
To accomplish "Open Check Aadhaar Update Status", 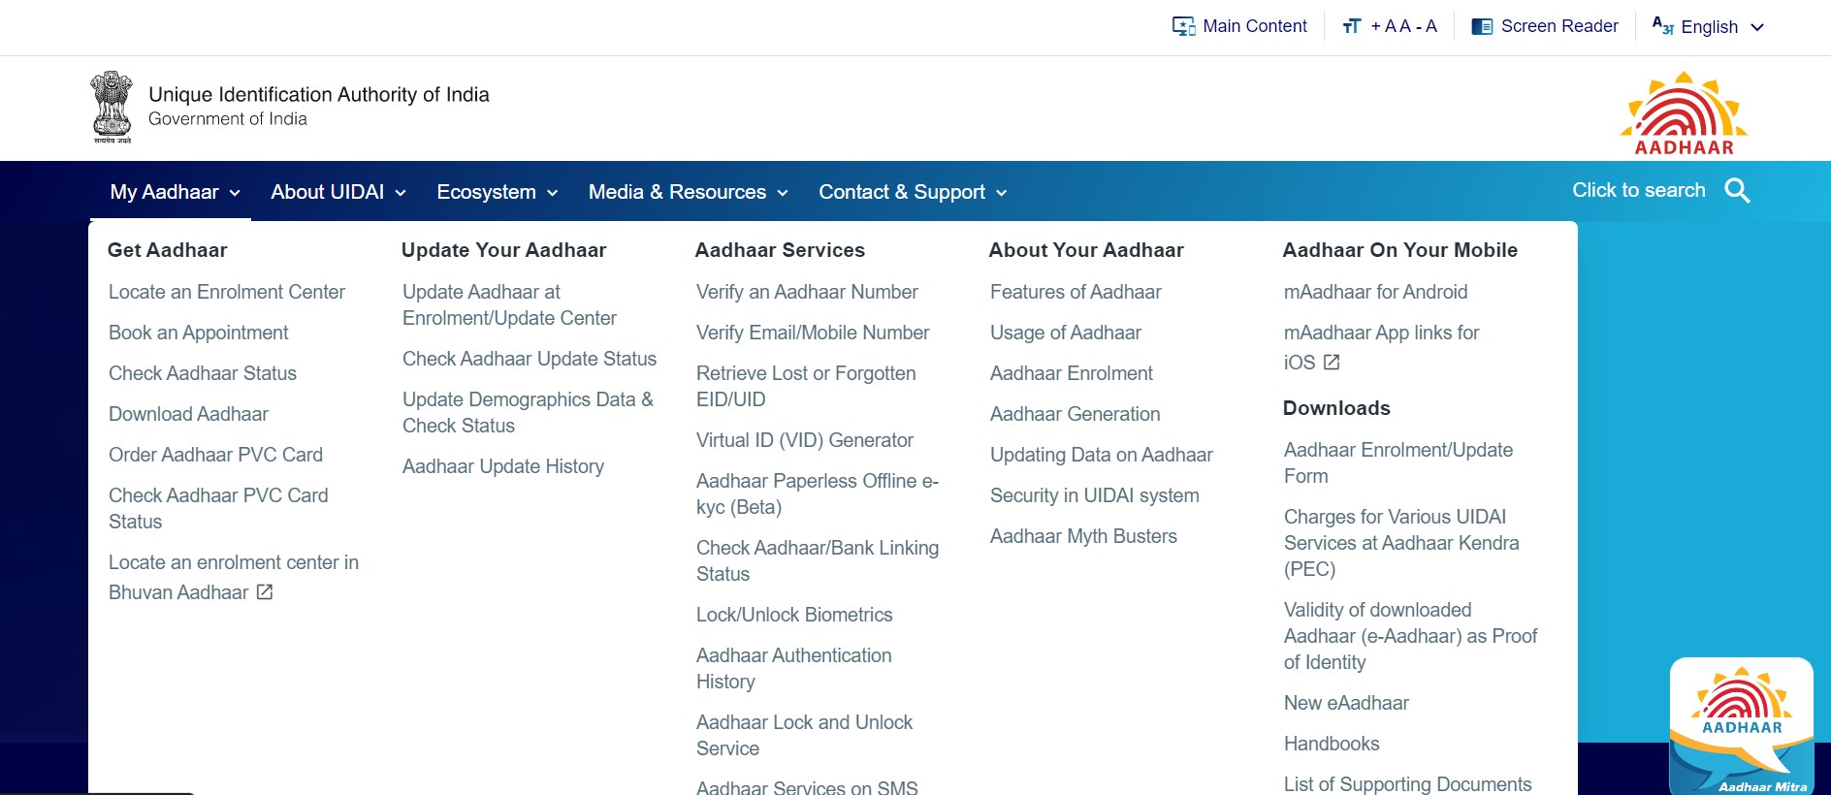I will click(x=530, y=359).
